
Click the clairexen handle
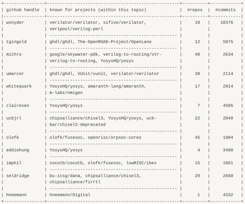click(x=18, y=106)
